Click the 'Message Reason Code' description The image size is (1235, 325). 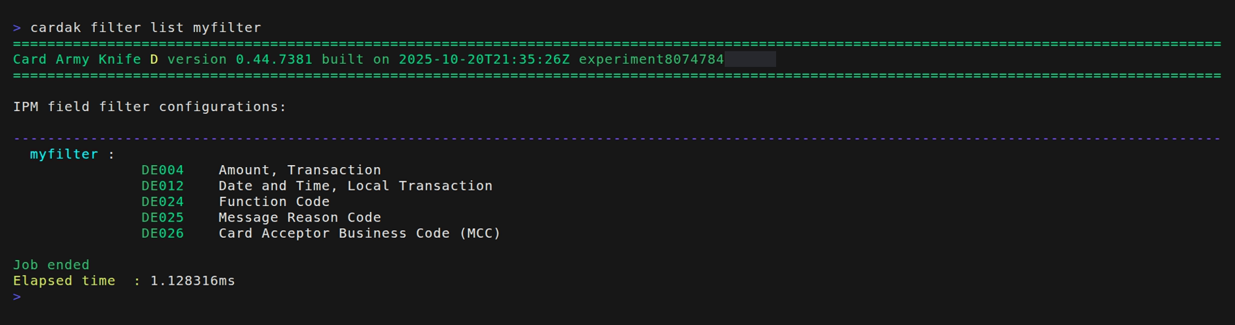tap(300, 218)
